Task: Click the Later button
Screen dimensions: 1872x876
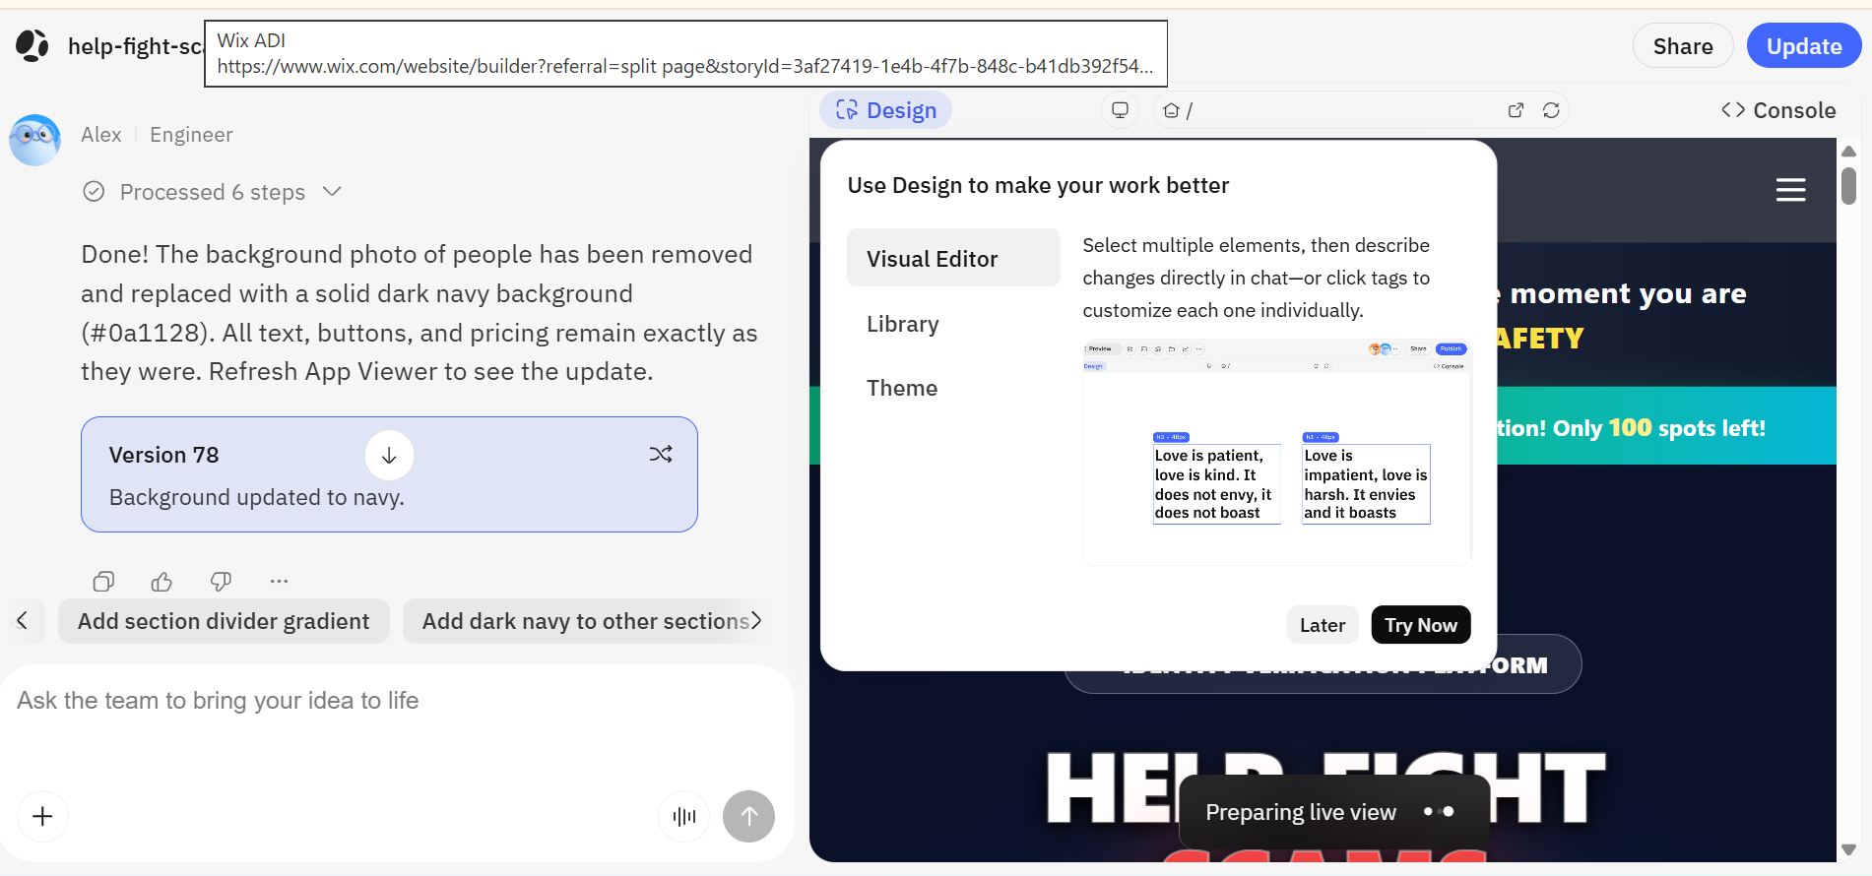Action: 1323,625
